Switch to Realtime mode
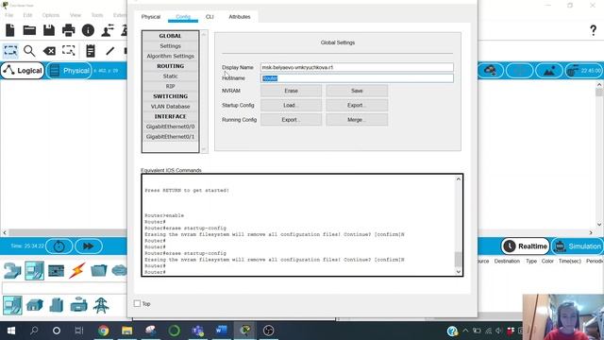 click(526, 246)
